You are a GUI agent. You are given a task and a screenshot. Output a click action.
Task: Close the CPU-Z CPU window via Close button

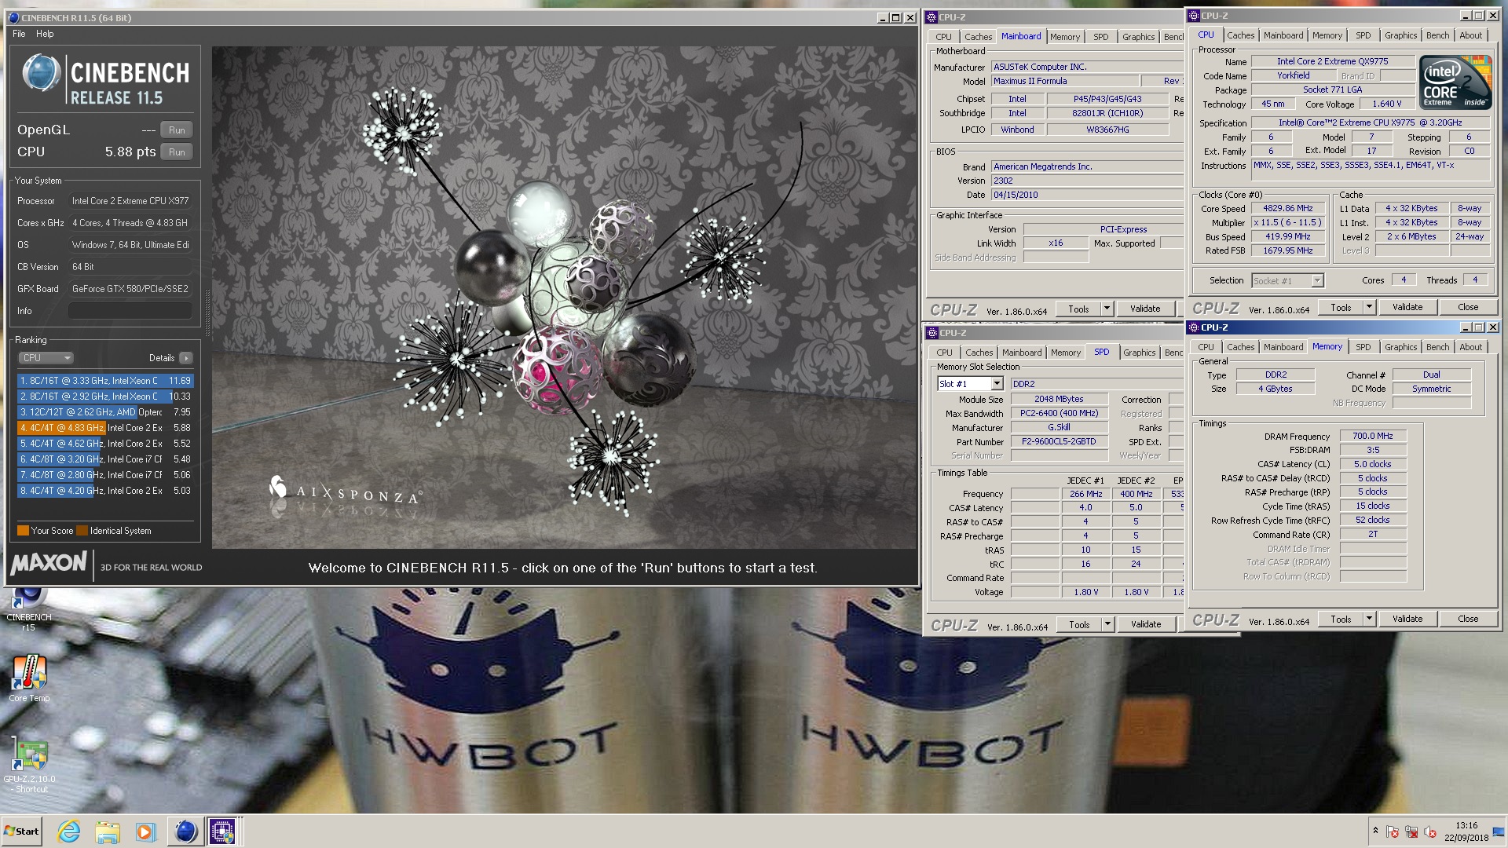tap(1467, 308)
